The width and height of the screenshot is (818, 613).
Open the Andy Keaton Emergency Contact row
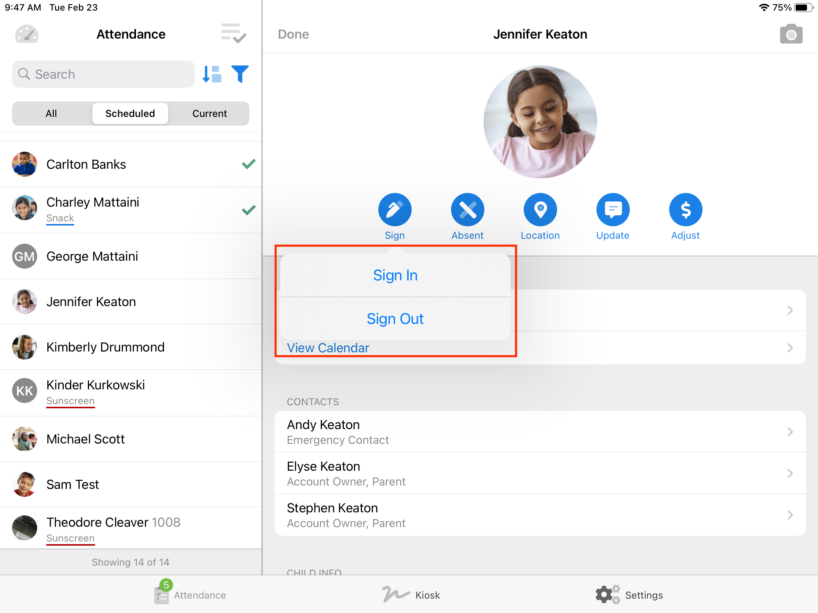(540, 432)
